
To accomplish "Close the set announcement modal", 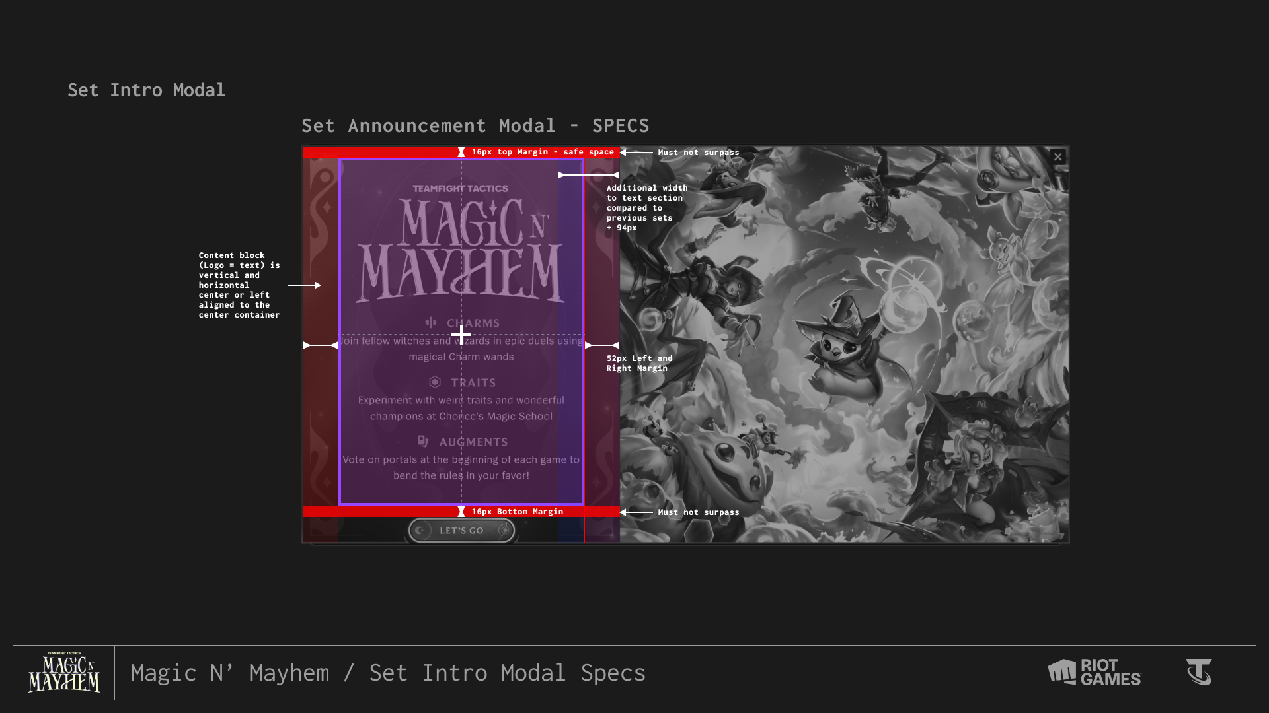I will (1057, 157).
